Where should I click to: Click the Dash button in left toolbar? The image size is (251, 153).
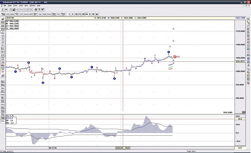tap(3, 95)
